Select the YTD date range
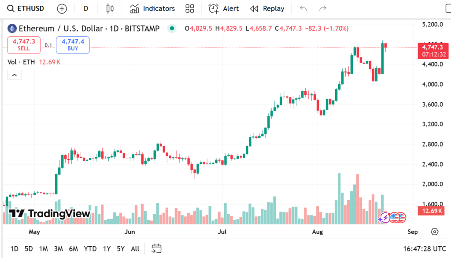451x258 pixels. click(x=90, y=249)
